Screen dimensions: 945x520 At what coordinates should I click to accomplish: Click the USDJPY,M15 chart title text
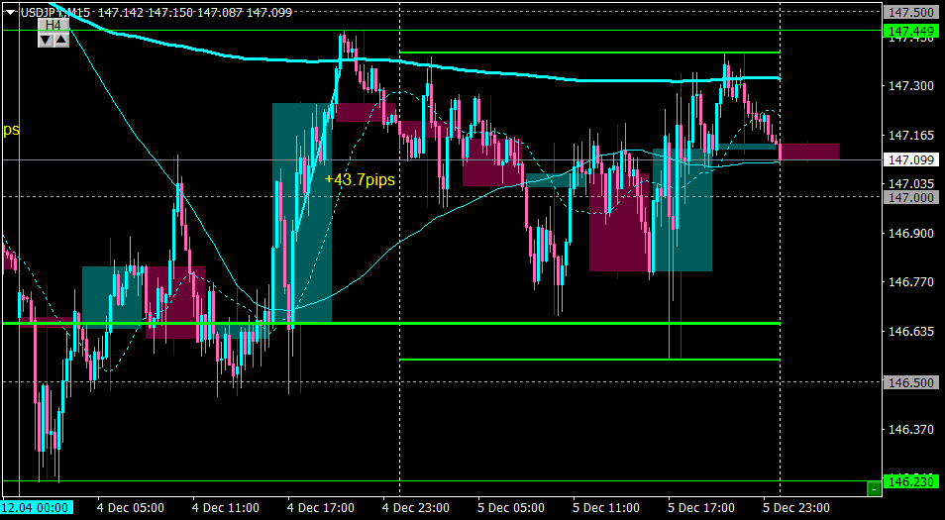pyautogui.click(x=55, y=12)
